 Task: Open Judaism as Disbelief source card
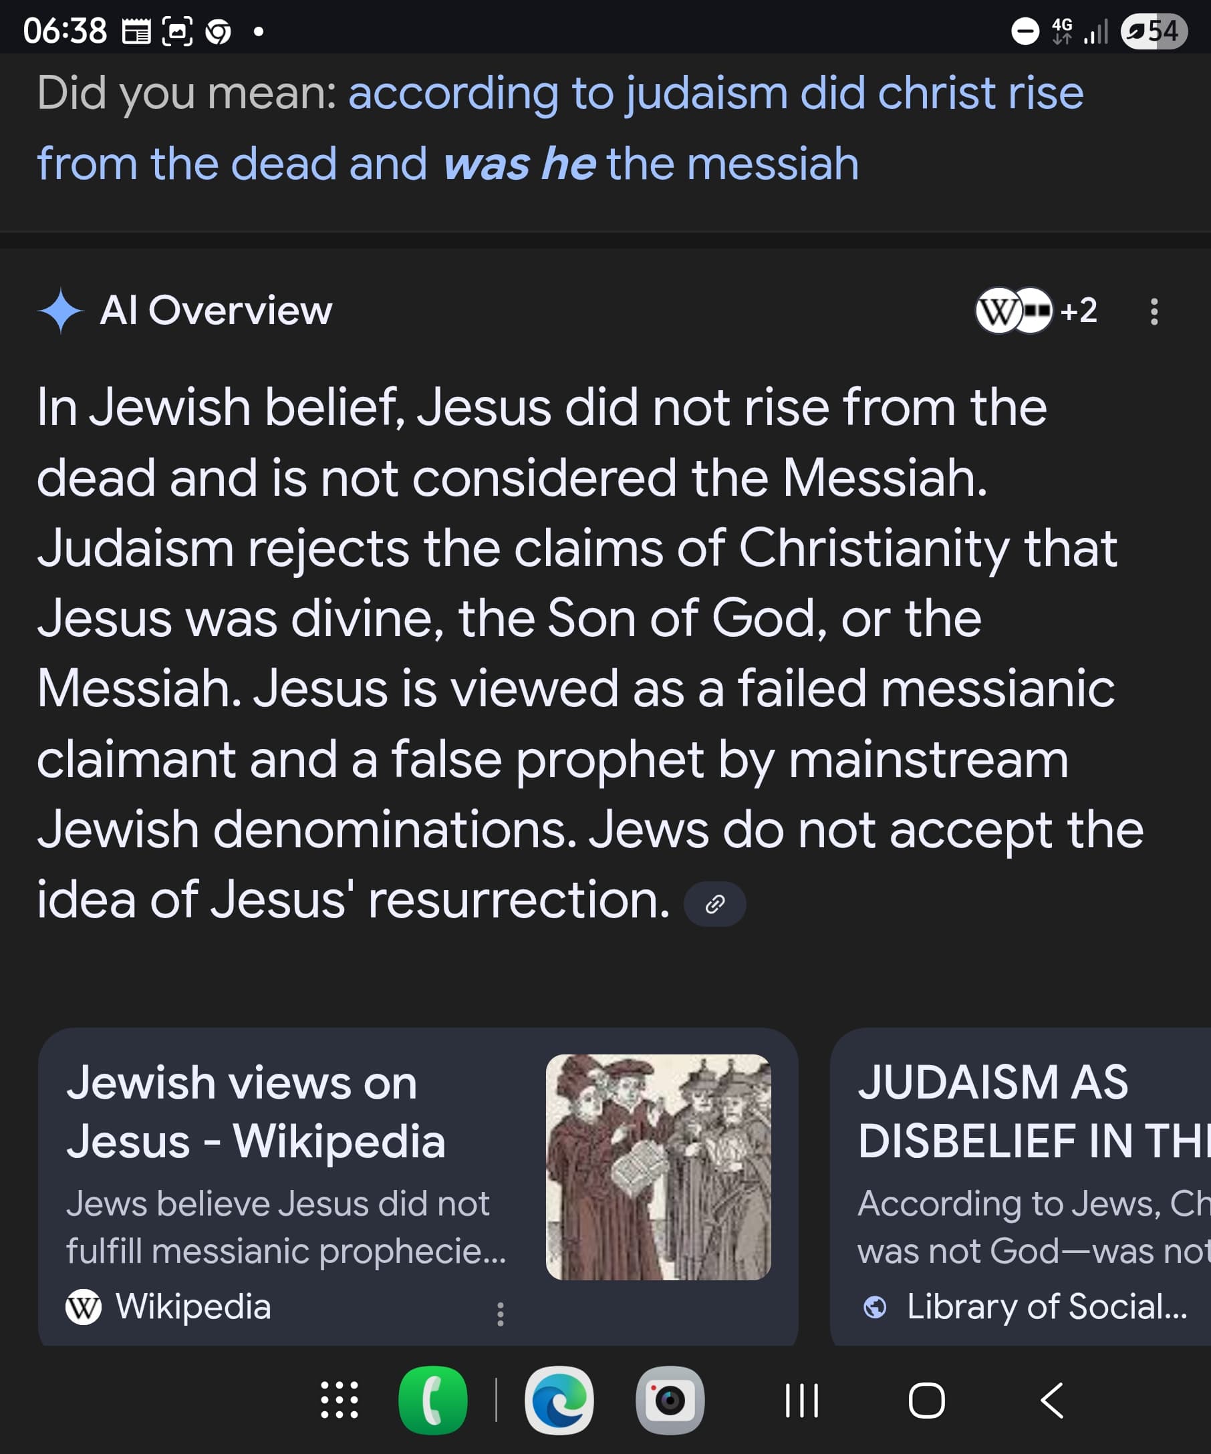click(x=1021, y=1187)
